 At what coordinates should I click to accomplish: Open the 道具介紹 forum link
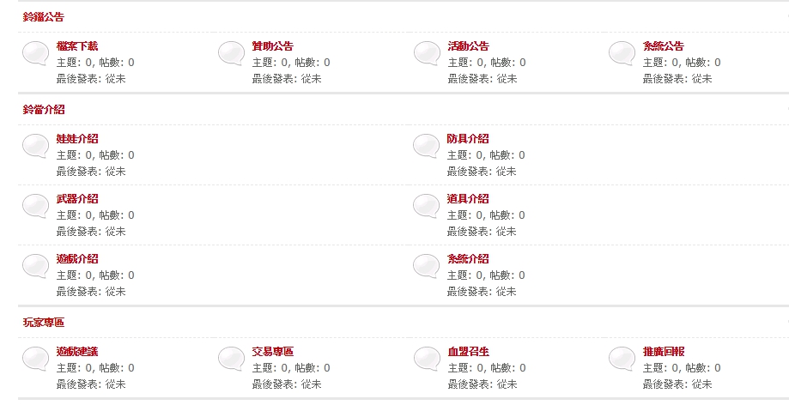click(x=468, y=199)
